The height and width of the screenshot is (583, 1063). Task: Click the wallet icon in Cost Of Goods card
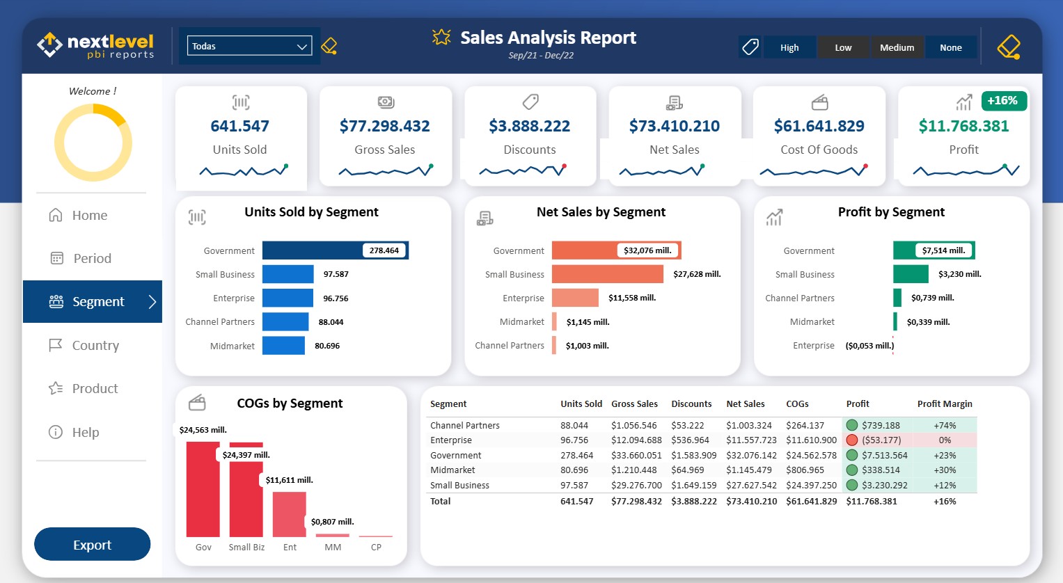click(819, 103)
